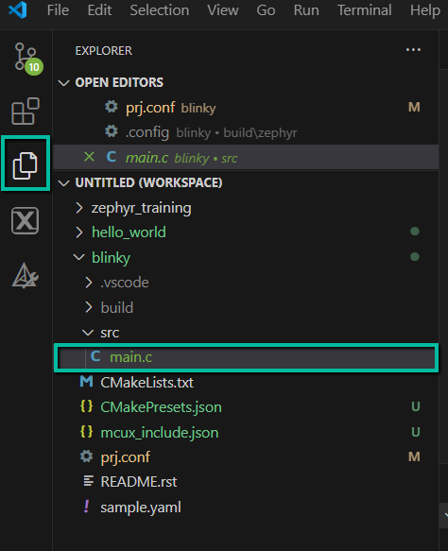Open the CMake tools icon in activity bar
The image size is (448, 551).
coord(25,276)
